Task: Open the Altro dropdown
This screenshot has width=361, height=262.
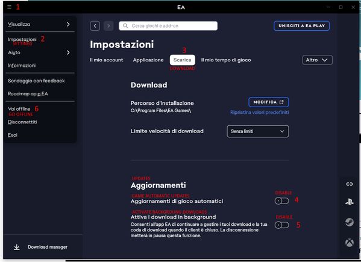Action: coord(317,60)
